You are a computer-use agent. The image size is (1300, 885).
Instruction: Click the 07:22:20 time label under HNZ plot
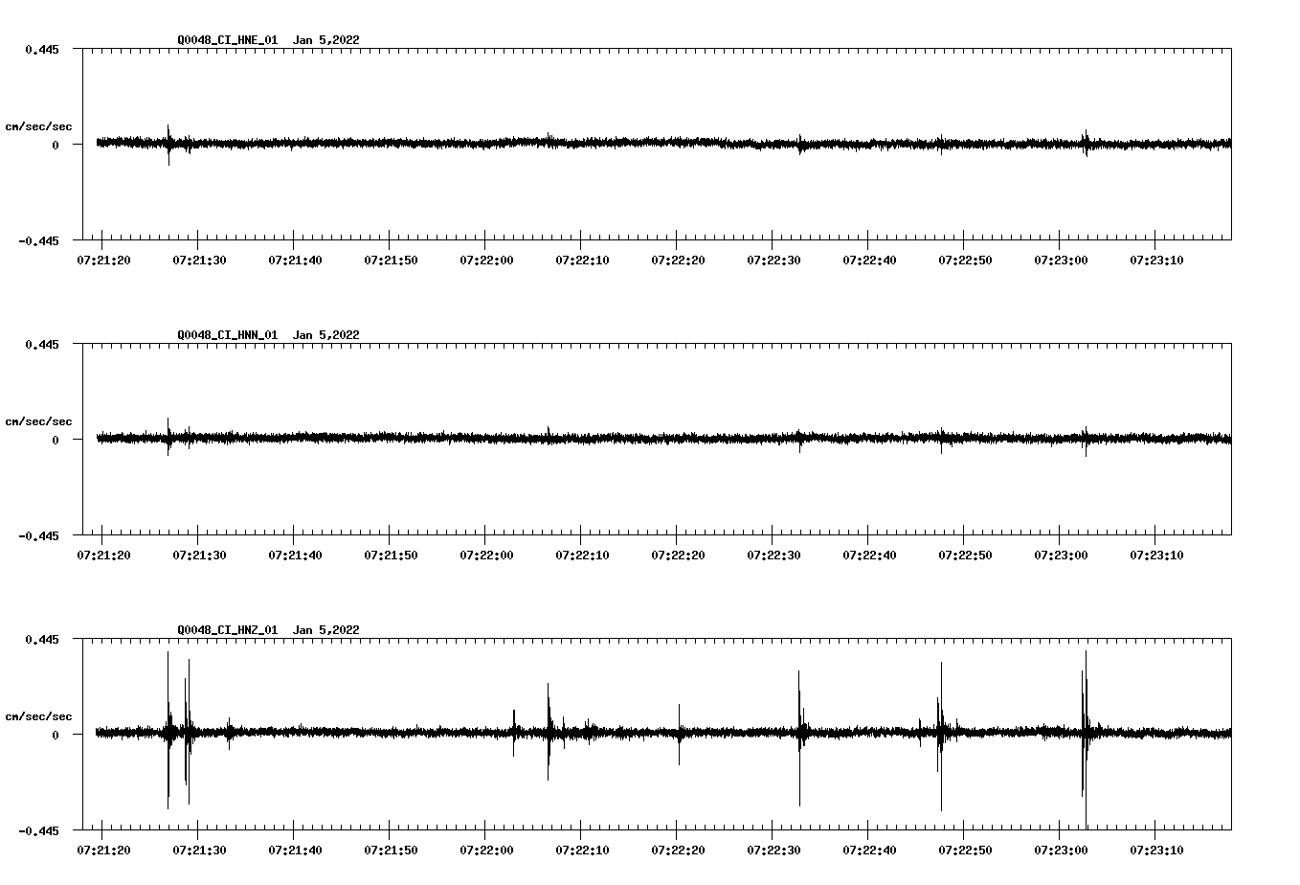pos(678,851)
